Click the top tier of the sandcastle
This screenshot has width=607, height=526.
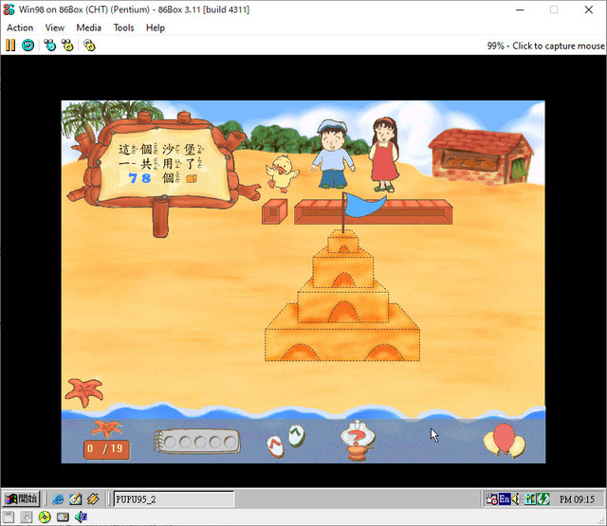(x=343, y=242)
